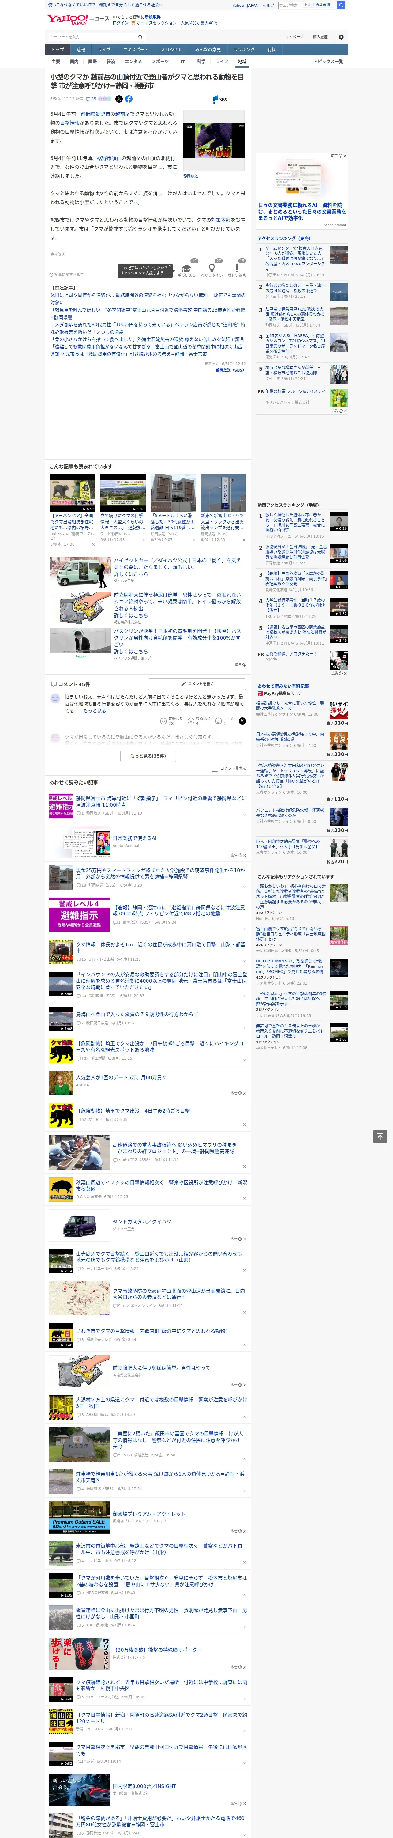This screenshot has height=1838, width=393.
Task: Click the top web search button
Action: click(341, 5)
